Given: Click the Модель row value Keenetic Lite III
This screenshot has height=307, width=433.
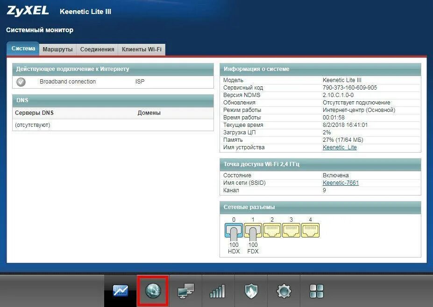Looking at the screenshot, I should (342, 80).
